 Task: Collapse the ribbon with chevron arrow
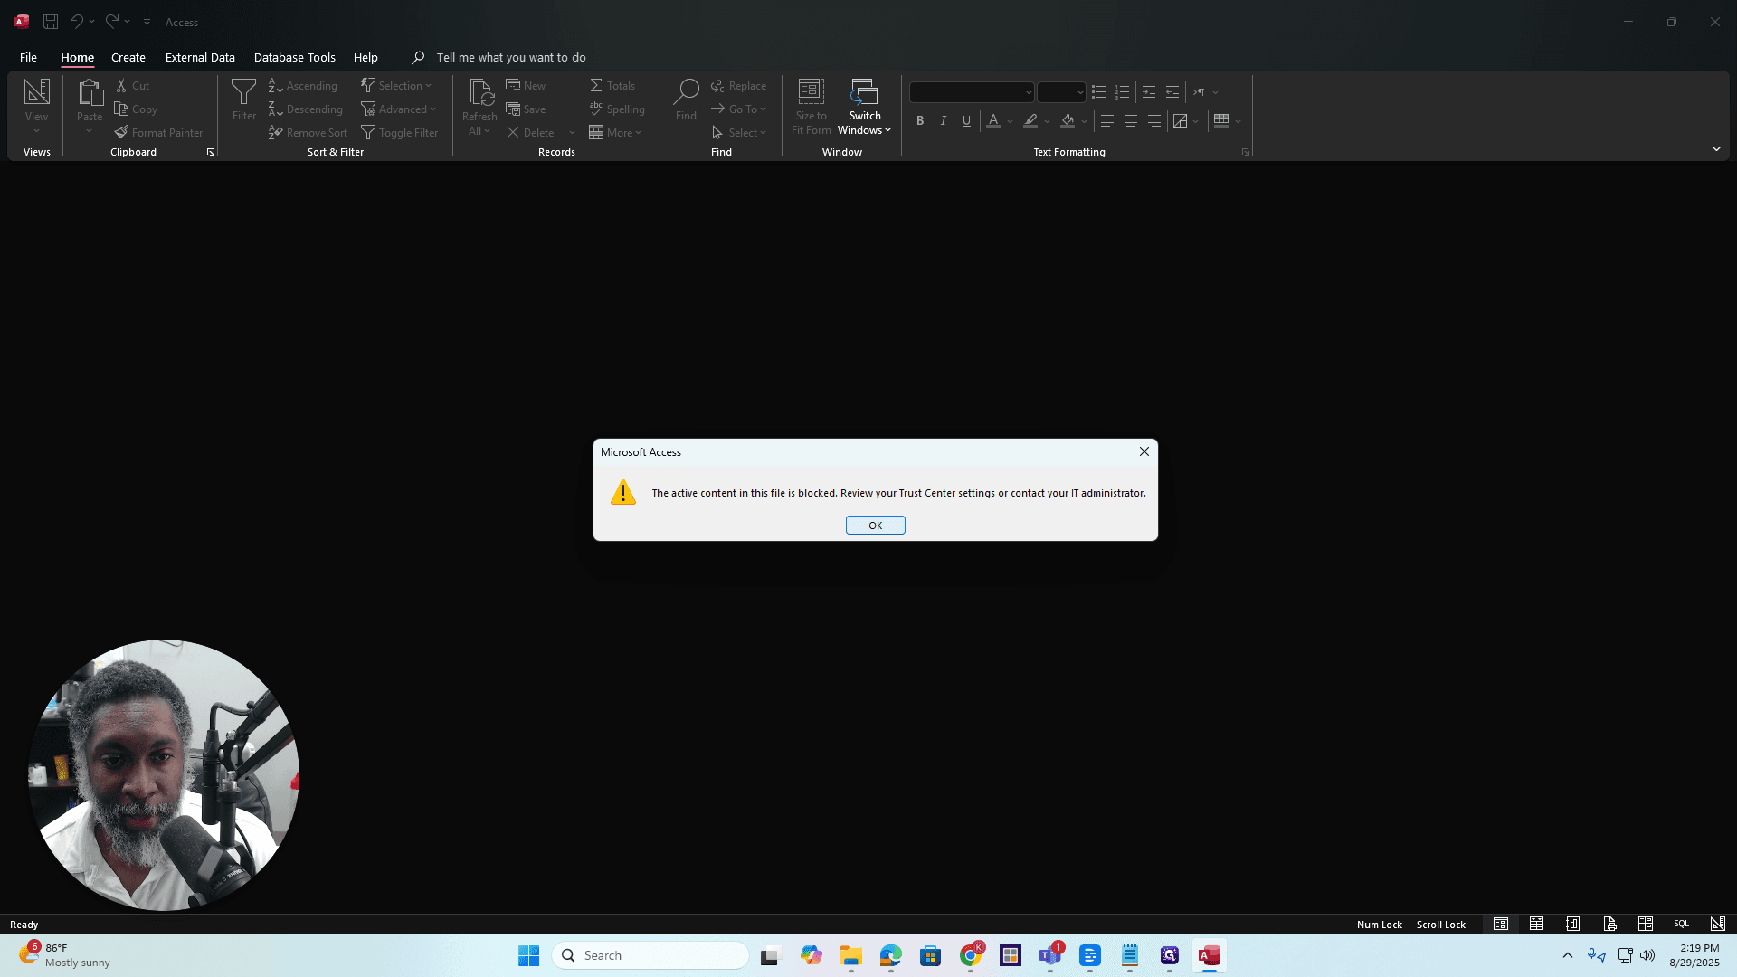[1715, 148]
